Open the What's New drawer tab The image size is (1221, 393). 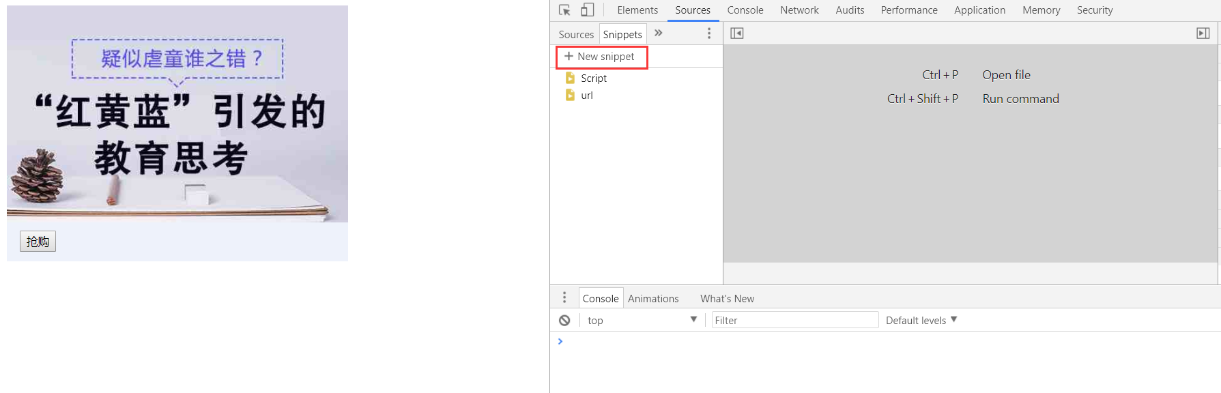pos(727,298)
